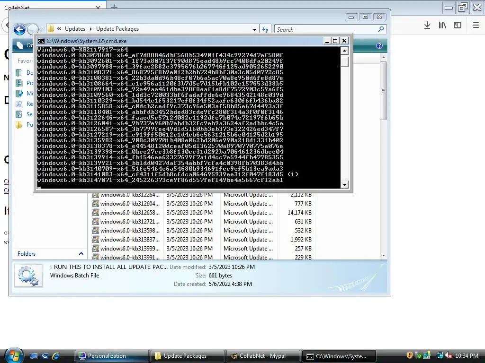The width and height of the screenshot is (485, 363).
Task: Click Switch between windows quick launch icon
Action: tap(45, 356)
